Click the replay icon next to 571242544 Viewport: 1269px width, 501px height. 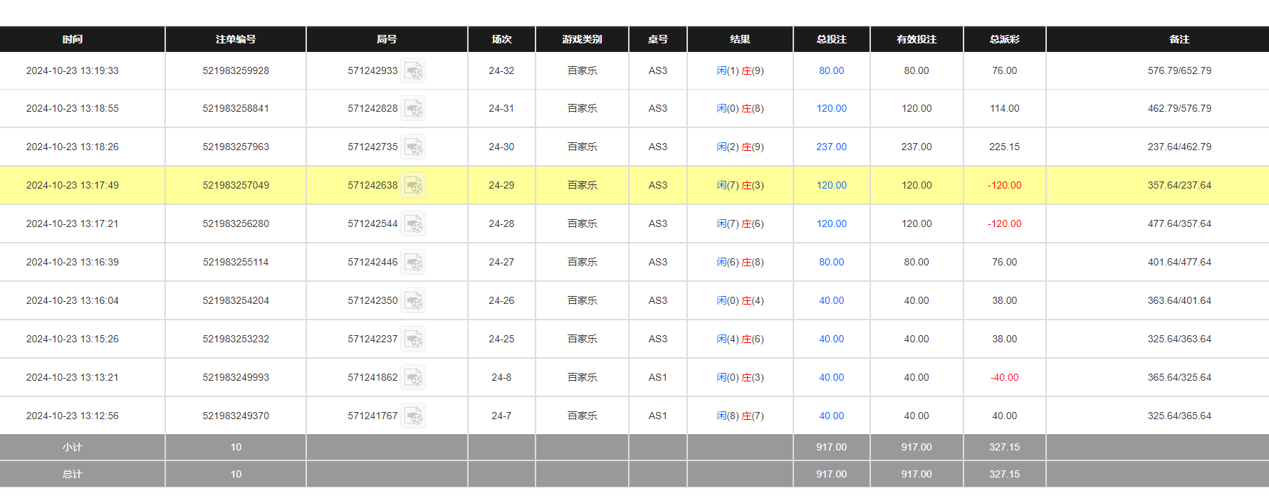tap(413, 224)
